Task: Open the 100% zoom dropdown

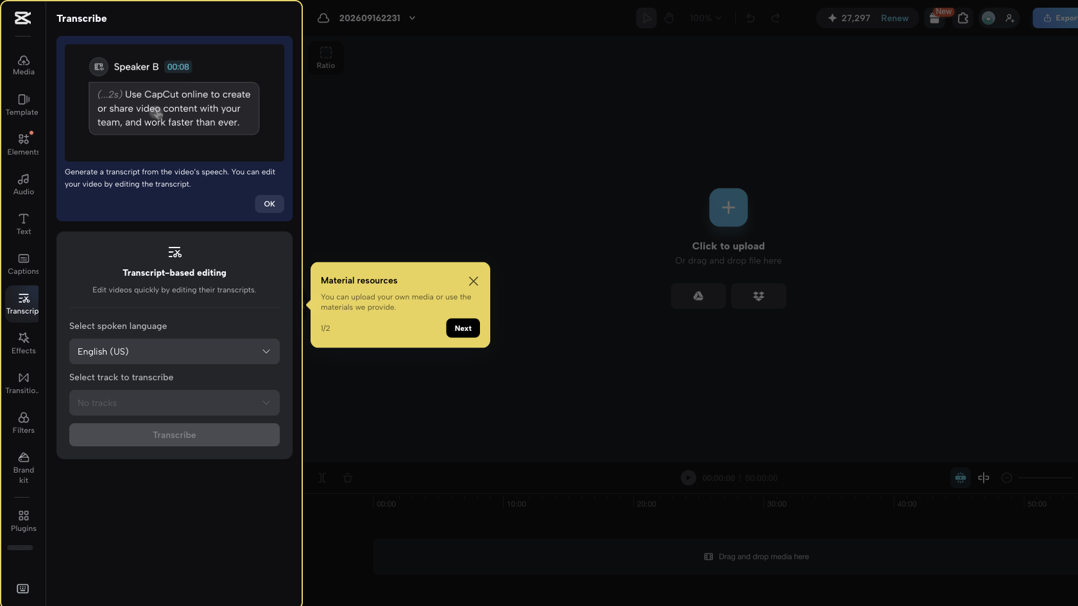Action: tap(705, 18)
